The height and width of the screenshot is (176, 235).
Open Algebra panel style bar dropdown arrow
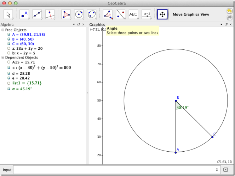(74, 24)
